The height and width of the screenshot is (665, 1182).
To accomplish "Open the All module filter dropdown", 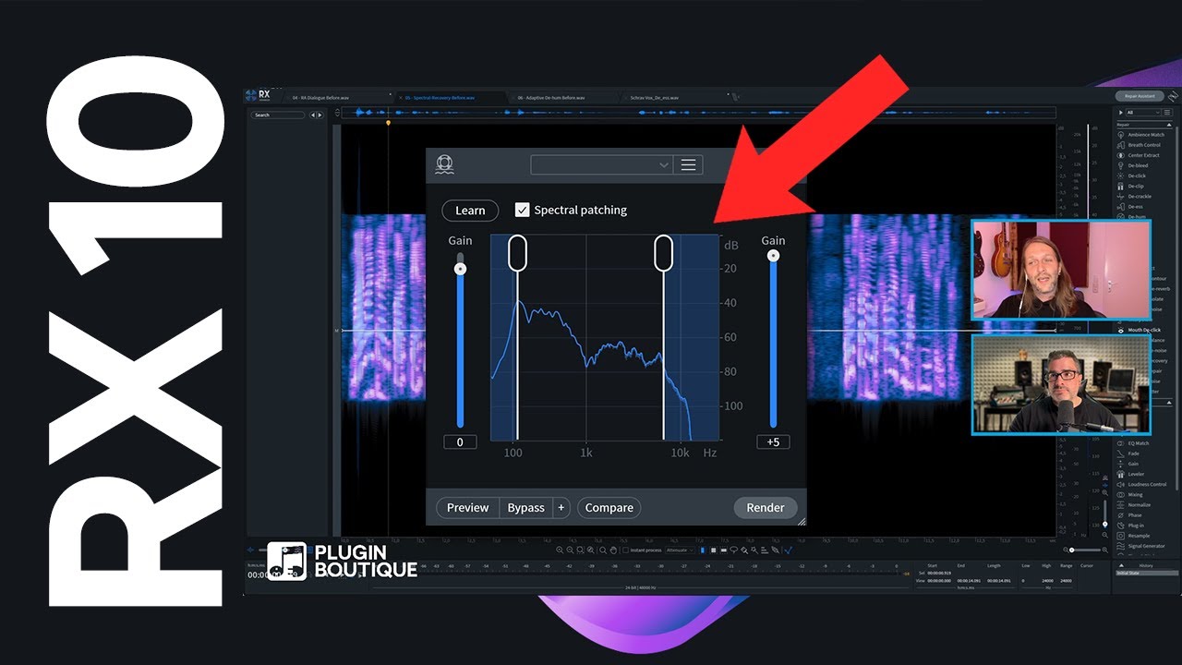I will click(x=1143, y=113).
